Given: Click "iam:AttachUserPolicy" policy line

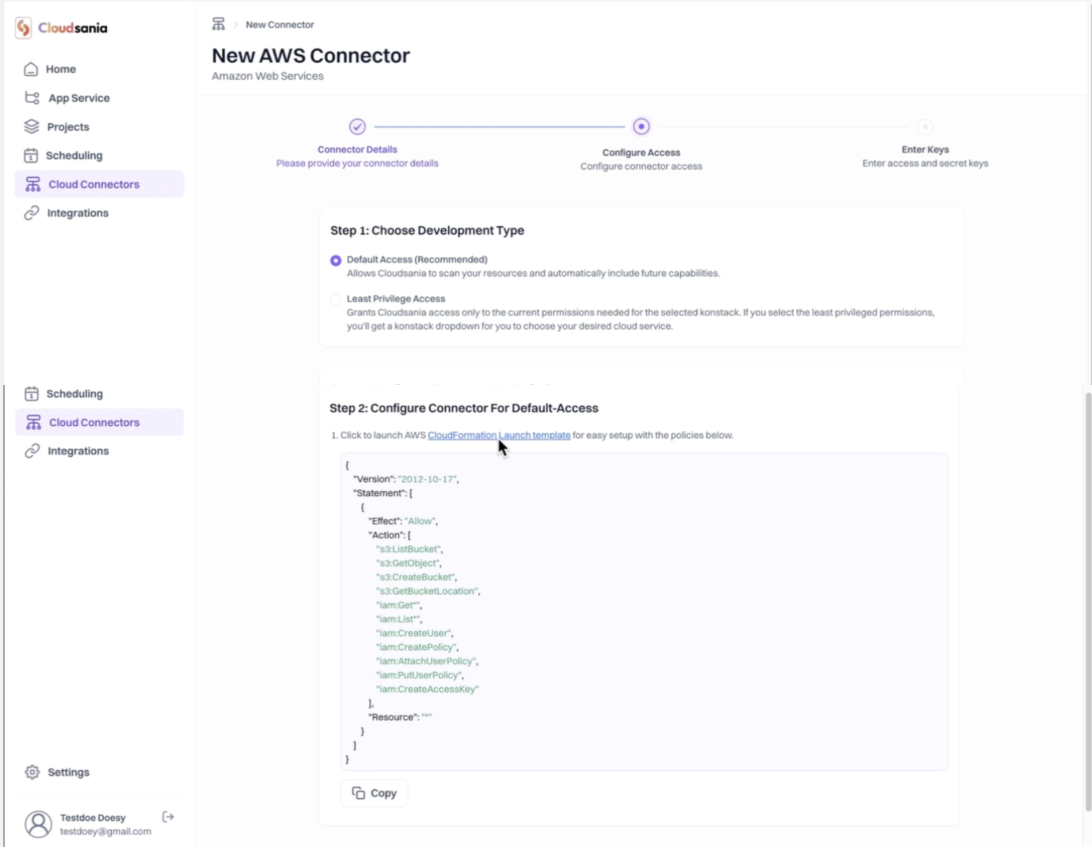Looking at the screenshot, I should (427, 661).
